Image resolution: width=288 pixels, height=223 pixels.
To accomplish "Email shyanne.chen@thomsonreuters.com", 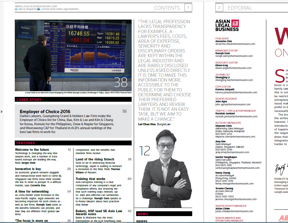I will pyautogui.click(x=235, y=137).
